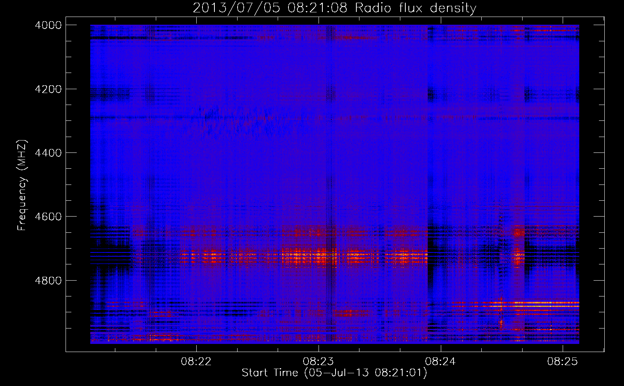Click the 08:24 time axis label

click(440, 362)
